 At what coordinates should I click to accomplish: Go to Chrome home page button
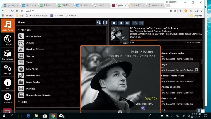coord(17,11)
